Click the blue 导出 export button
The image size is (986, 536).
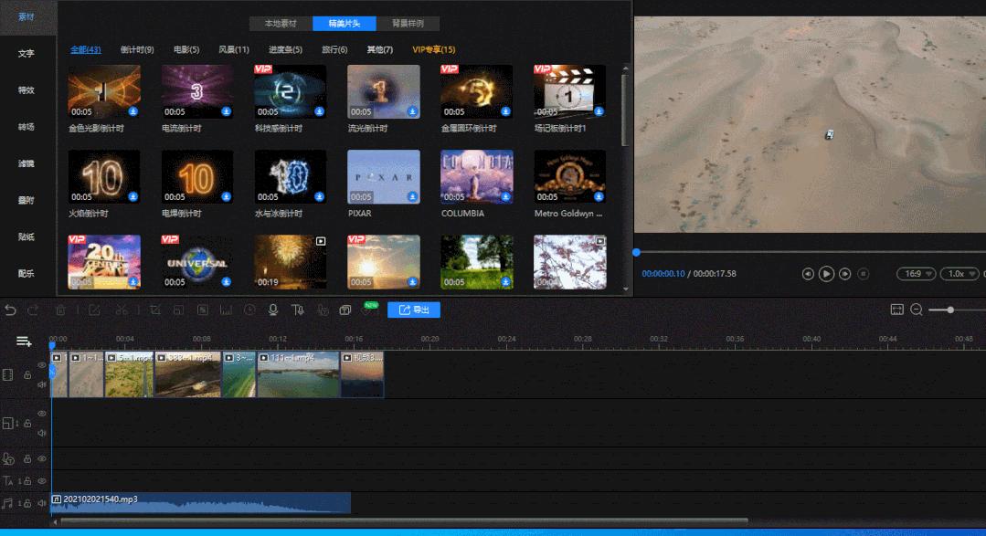414,310
